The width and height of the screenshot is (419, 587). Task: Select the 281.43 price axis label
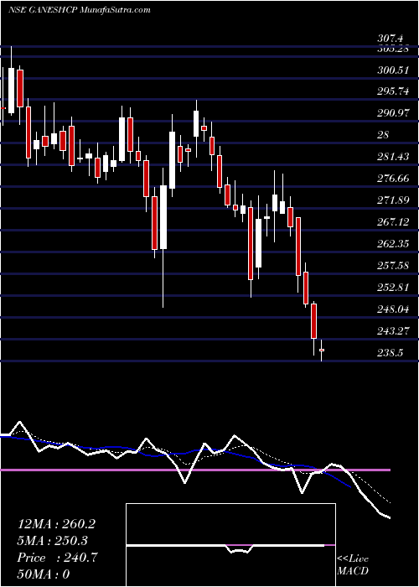[395, 157]
